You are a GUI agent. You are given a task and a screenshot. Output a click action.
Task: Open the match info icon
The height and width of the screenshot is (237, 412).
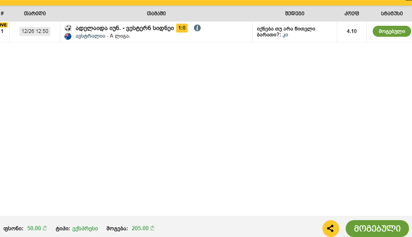[197, 28]
